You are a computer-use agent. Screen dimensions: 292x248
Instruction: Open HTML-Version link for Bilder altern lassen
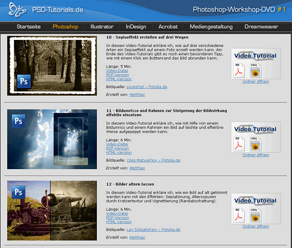click(118, 222)
